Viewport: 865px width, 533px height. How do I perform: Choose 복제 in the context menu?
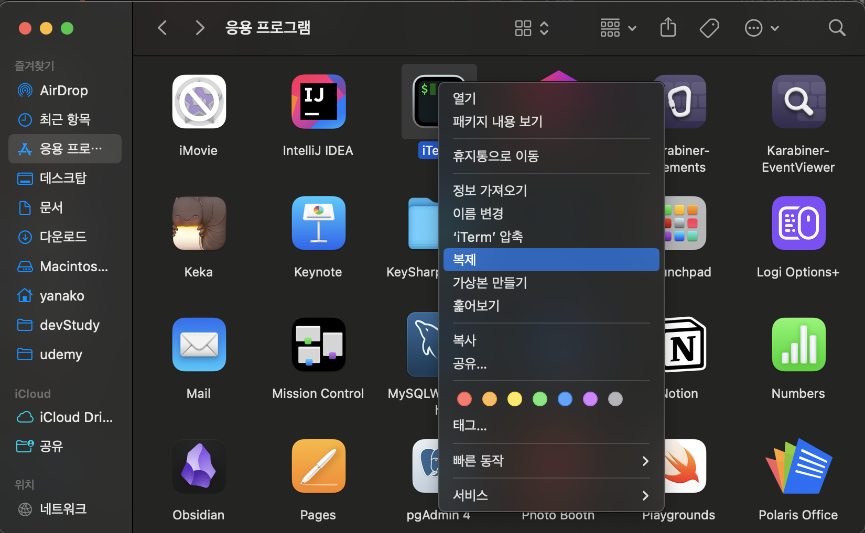pyautogui.click(x=551, y=260)
